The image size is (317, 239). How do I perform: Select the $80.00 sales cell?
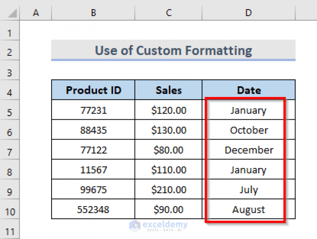coord(168,149)
